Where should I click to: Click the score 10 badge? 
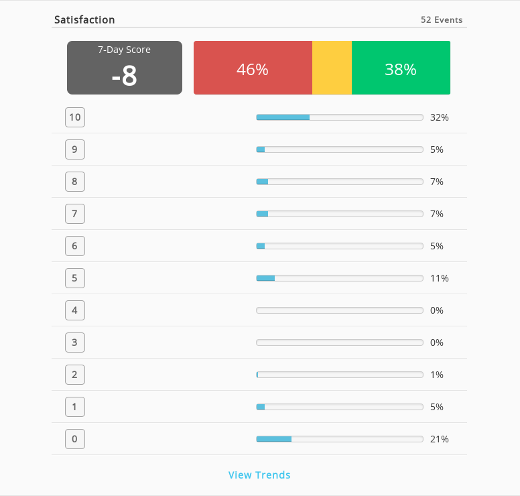click(75, 117)
